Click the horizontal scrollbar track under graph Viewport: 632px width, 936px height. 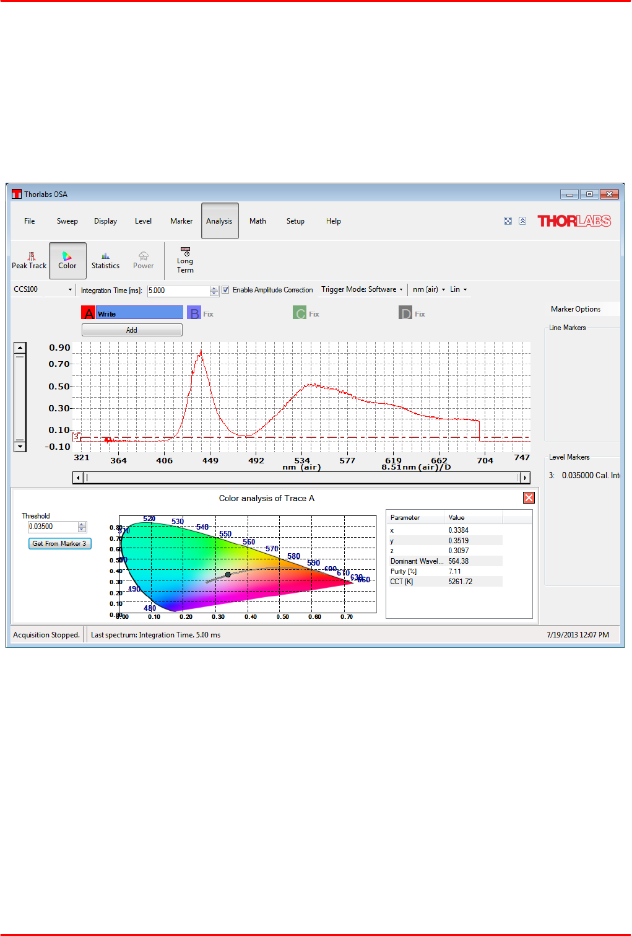(x=302, y=478)
